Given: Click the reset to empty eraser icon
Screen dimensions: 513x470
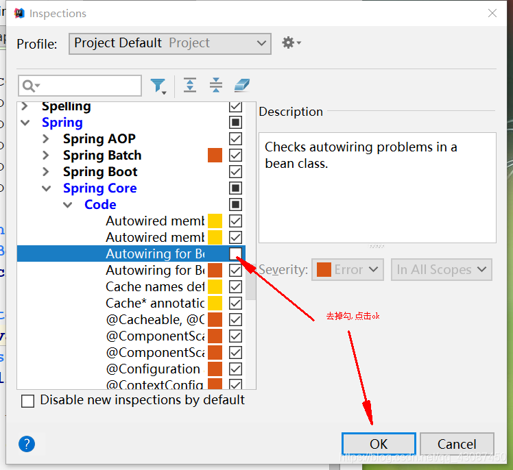Looking at the screenshot, I should [x=242, y=86].
